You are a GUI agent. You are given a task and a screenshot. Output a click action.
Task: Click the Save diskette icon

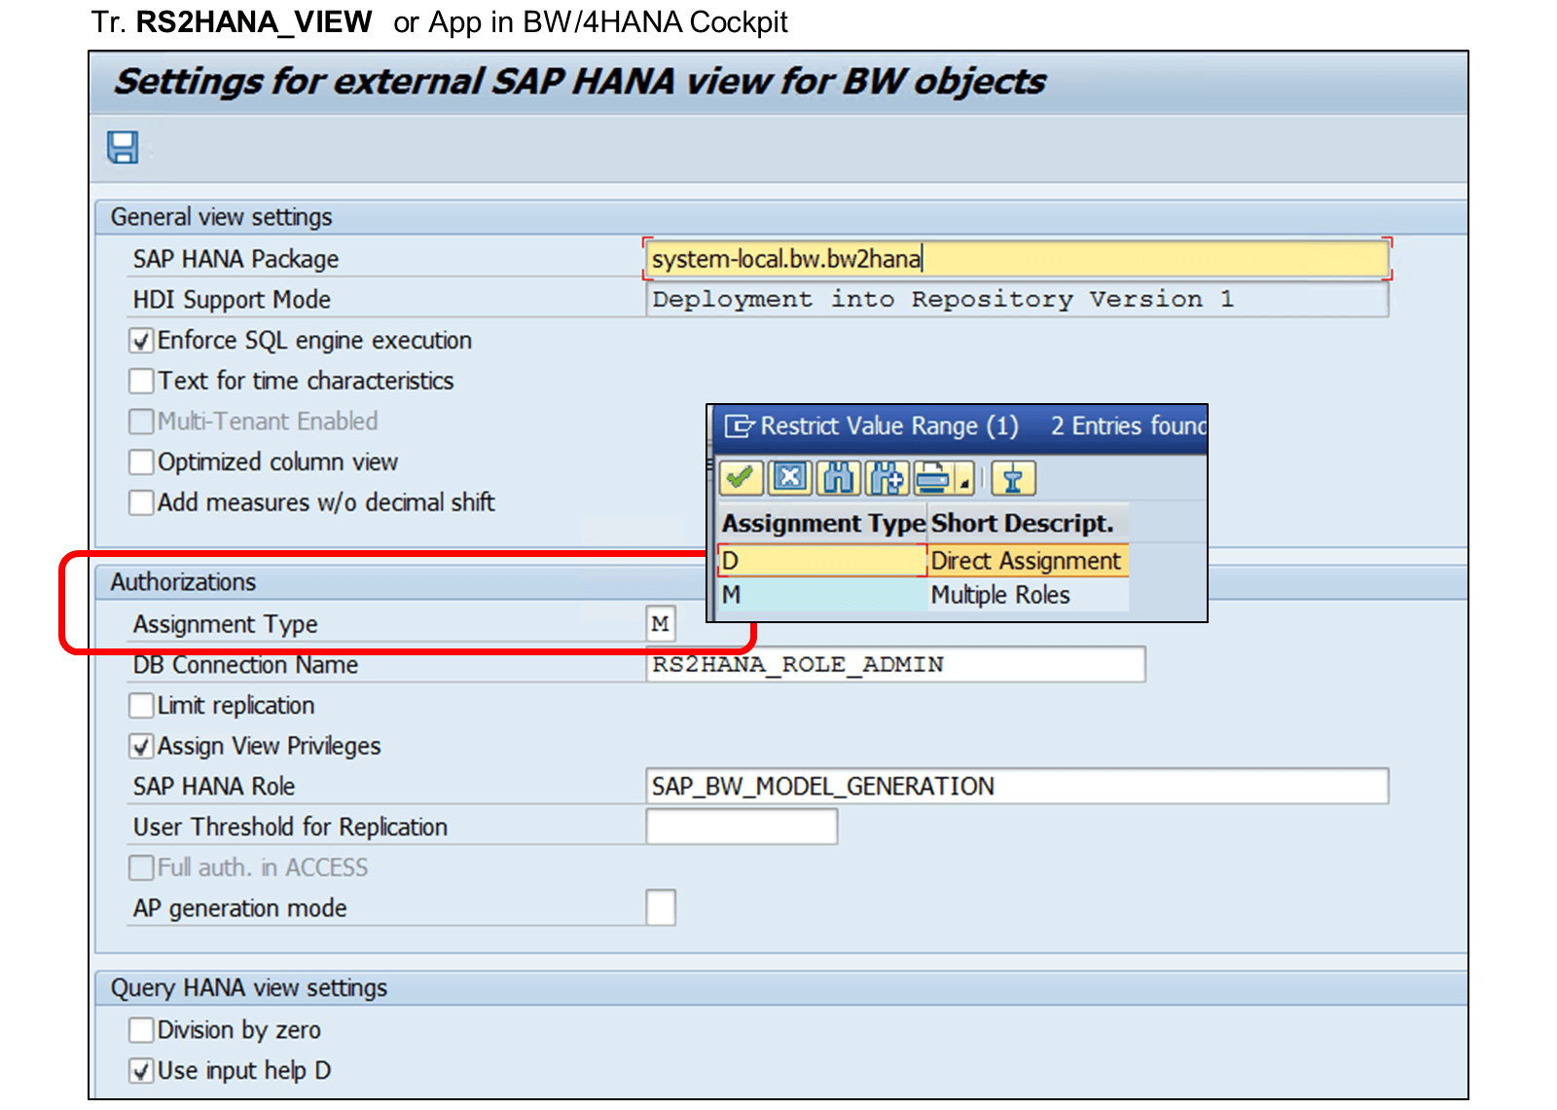point(123,148)
